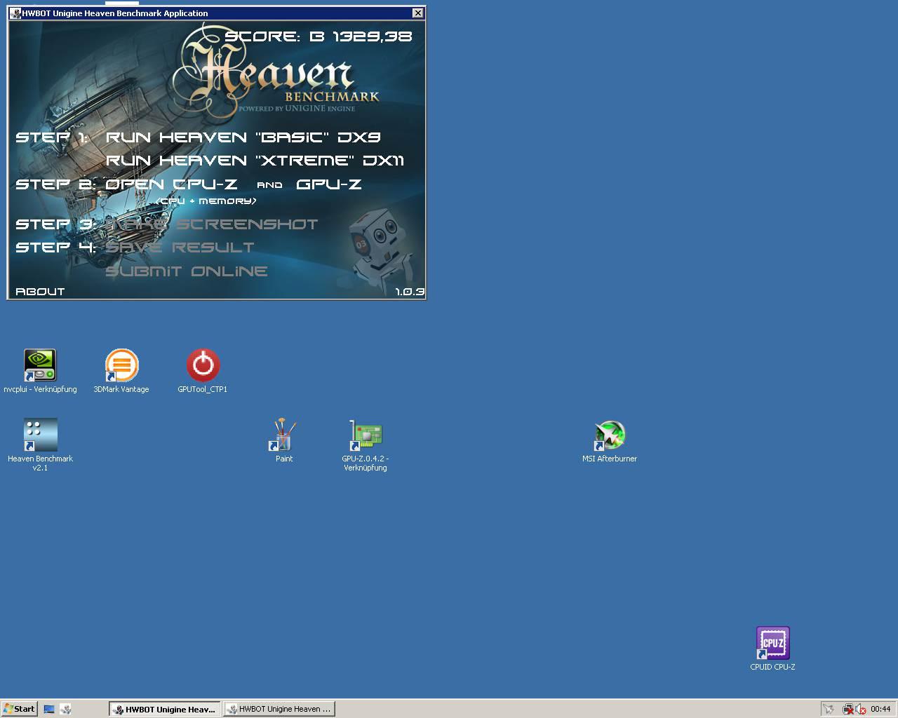Viewport: 898px width, 718px height.
Task: Close the HWBOT Unigine Heaven window
Action: (x=417, y=13)
